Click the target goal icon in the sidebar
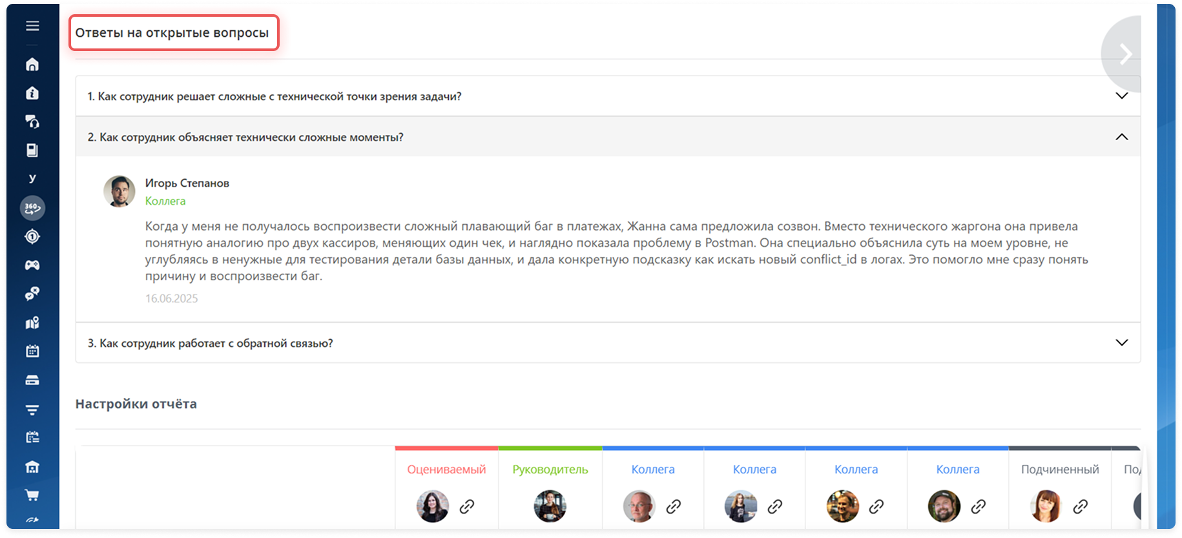This screenshot has height=538, width=1182. [x=32, y=236]
